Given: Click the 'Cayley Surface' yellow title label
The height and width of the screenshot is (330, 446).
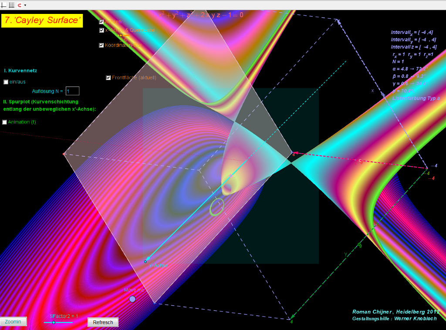Looking at the screenshot, I should point(42,20).
